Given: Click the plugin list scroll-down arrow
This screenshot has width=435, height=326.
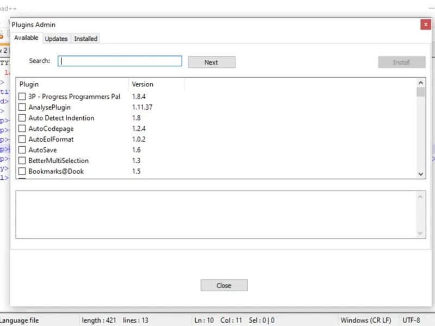Looking at the screenshot, I should 420,174.
